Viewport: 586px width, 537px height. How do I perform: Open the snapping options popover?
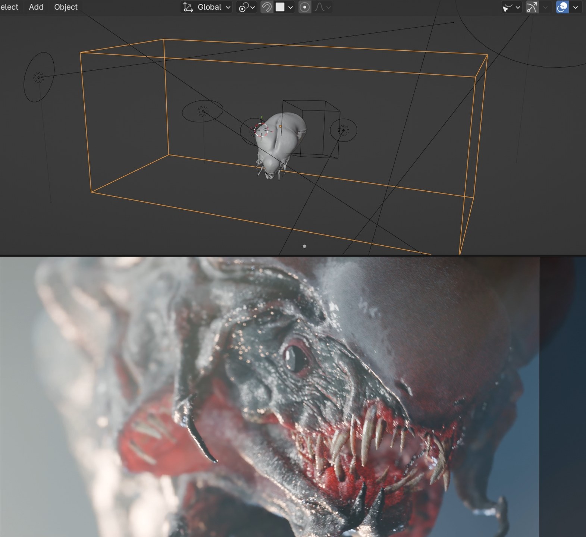285,7
